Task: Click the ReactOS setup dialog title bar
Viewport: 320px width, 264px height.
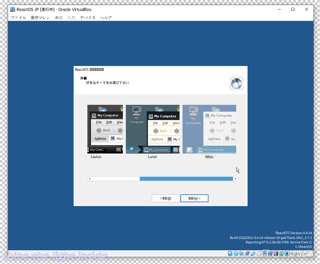Action: (x=161, y=70)
